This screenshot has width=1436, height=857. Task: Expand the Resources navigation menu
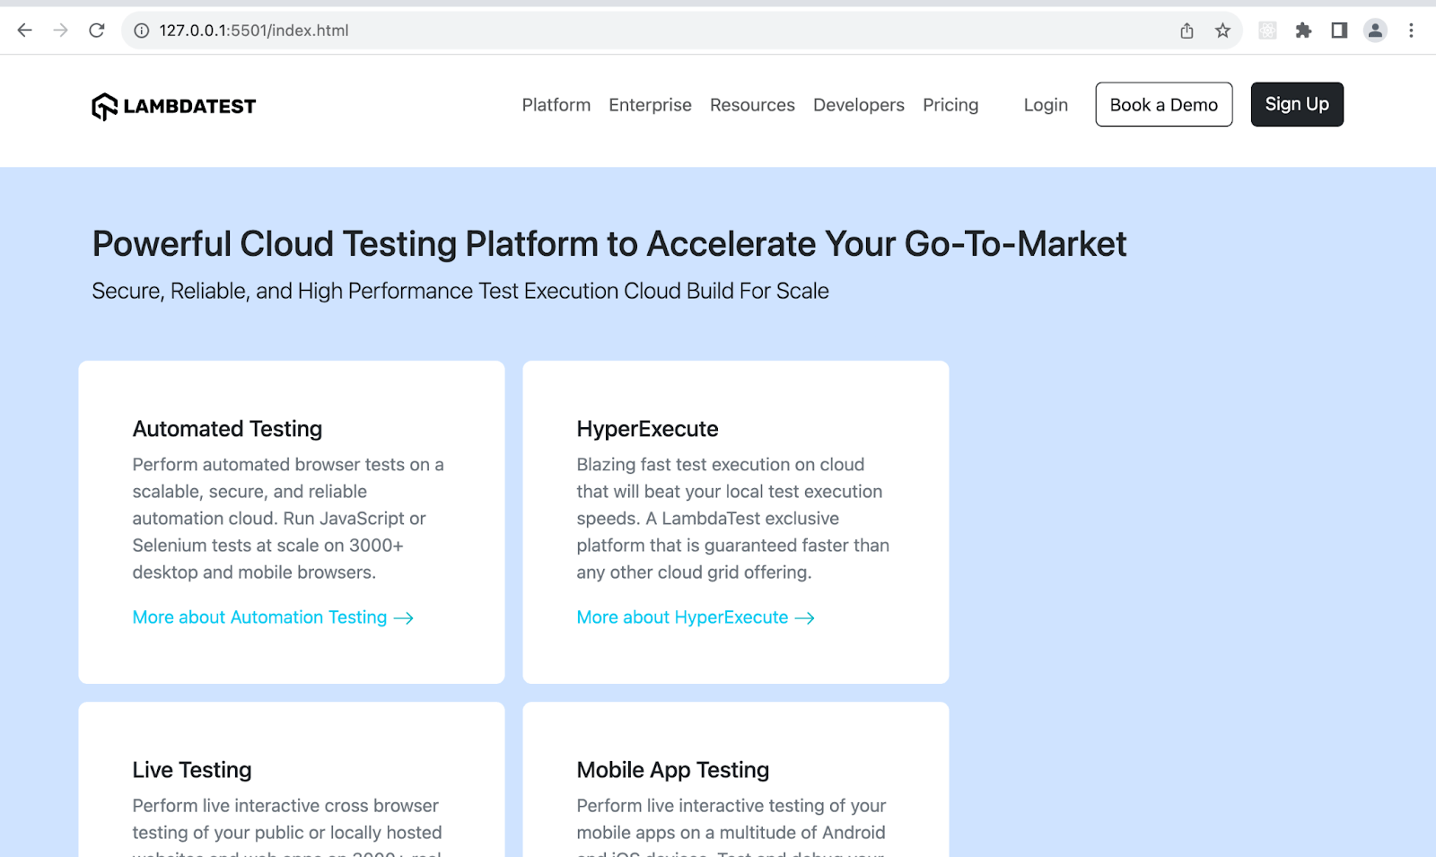(x=752, y=105)
